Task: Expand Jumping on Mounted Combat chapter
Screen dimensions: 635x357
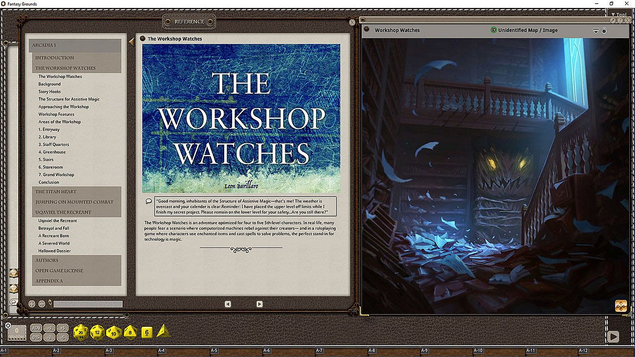Action: [74, 202]
